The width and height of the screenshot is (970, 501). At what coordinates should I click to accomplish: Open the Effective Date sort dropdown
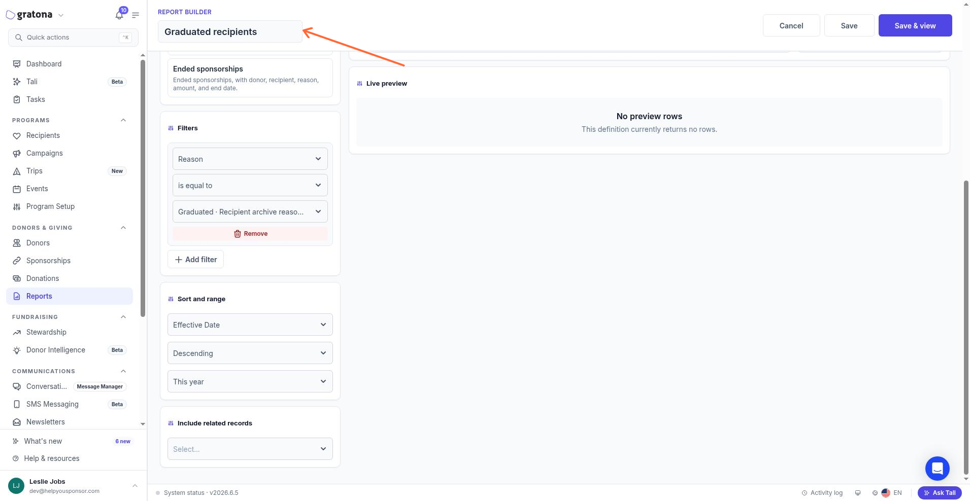click(x=250, y=325)
